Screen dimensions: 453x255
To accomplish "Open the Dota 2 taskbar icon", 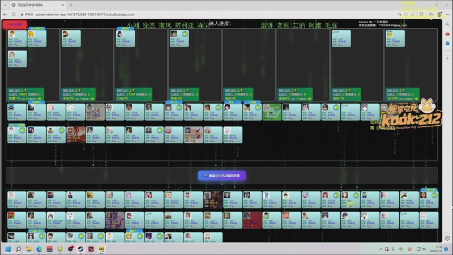I will [91, 249].
